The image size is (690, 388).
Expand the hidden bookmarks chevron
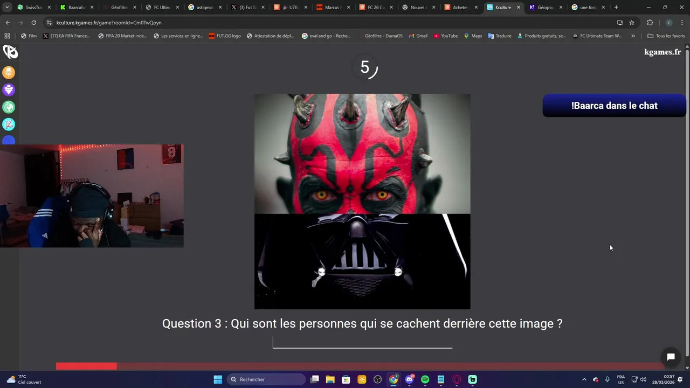633,36
